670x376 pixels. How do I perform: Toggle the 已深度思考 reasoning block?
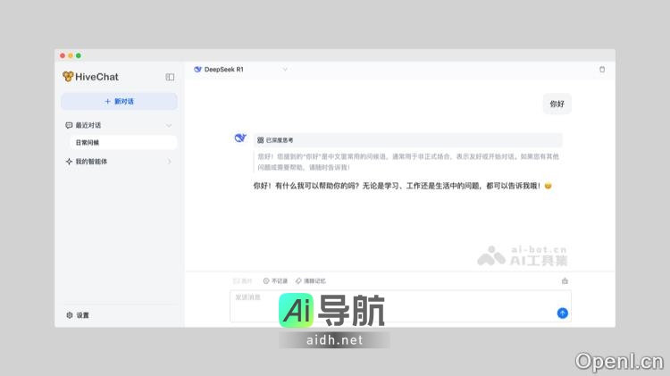pos(407,140)
